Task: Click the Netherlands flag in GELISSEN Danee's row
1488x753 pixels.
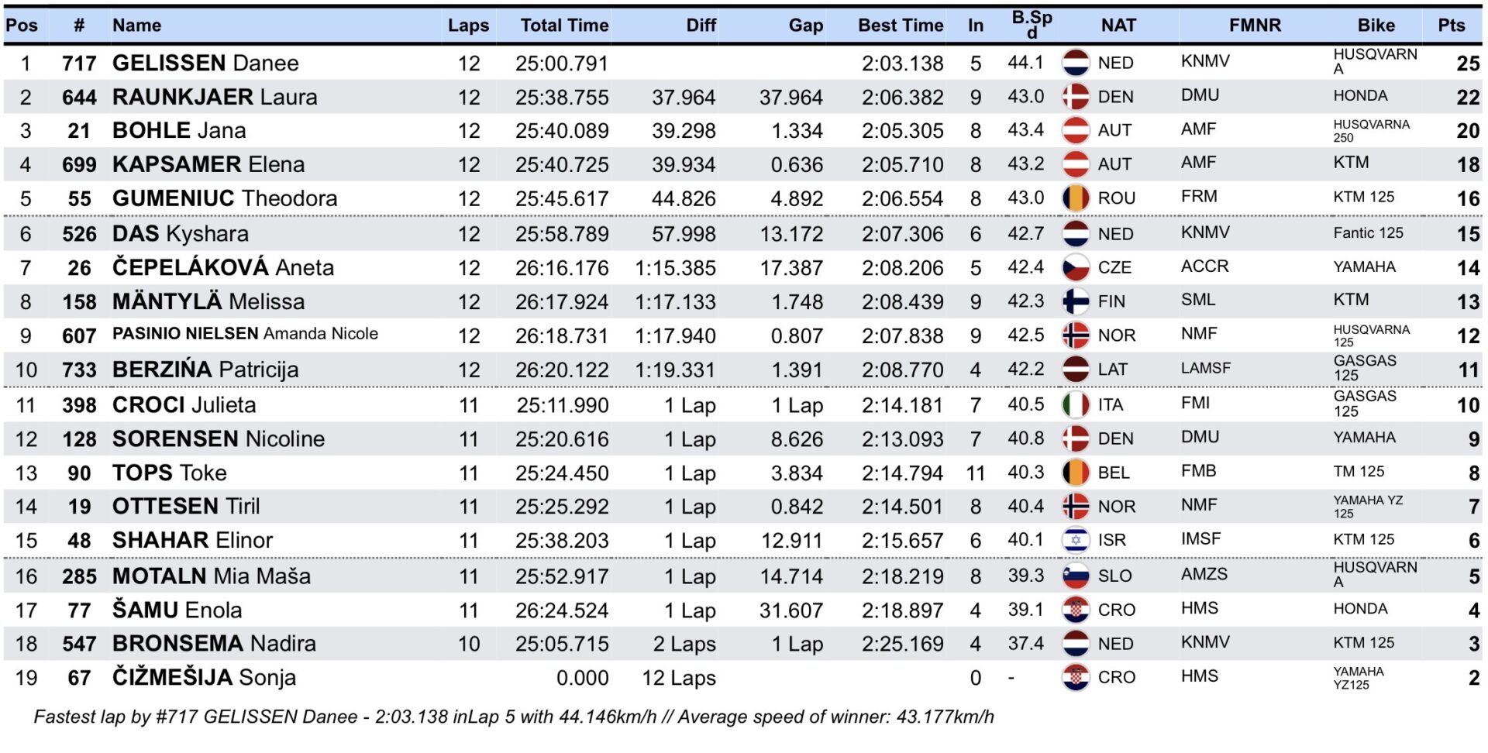Action: (x=1076, y=63)
